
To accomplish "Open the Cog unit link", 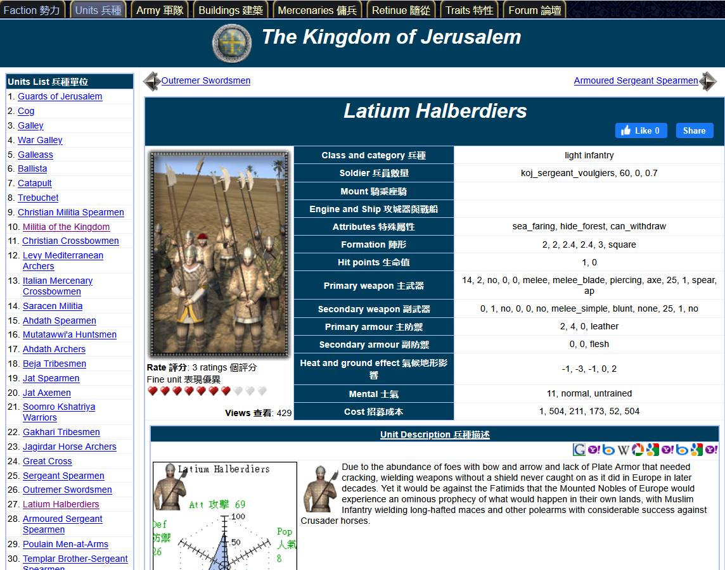I will [x=26, y=111].
